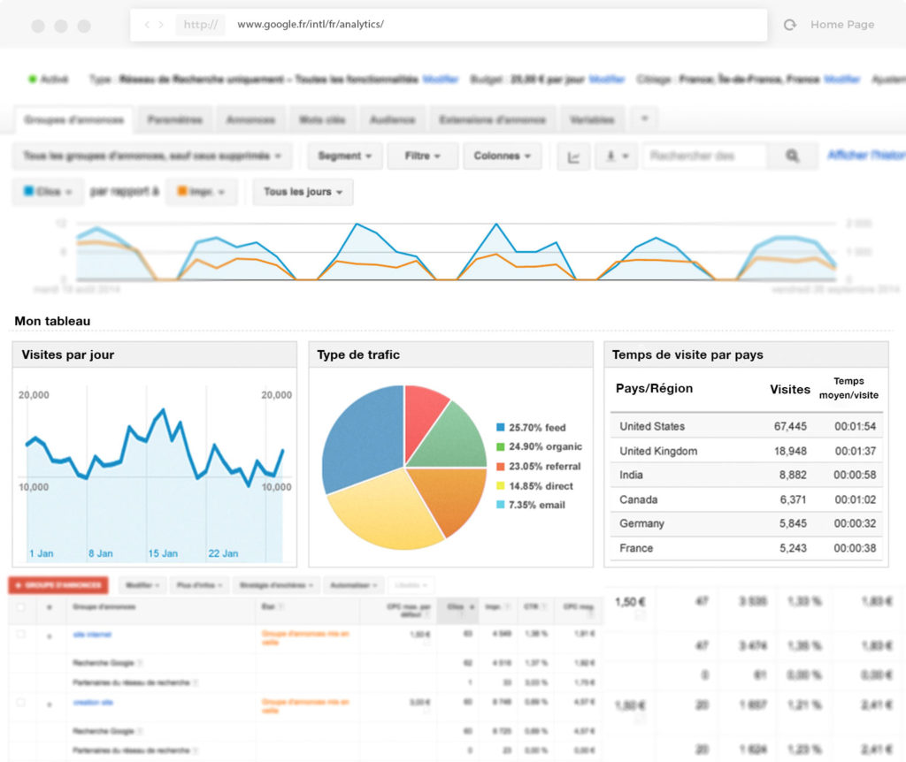906x762 pixels.
Task: Click the green organic legend swatch
Action: (x=501, y=446)
